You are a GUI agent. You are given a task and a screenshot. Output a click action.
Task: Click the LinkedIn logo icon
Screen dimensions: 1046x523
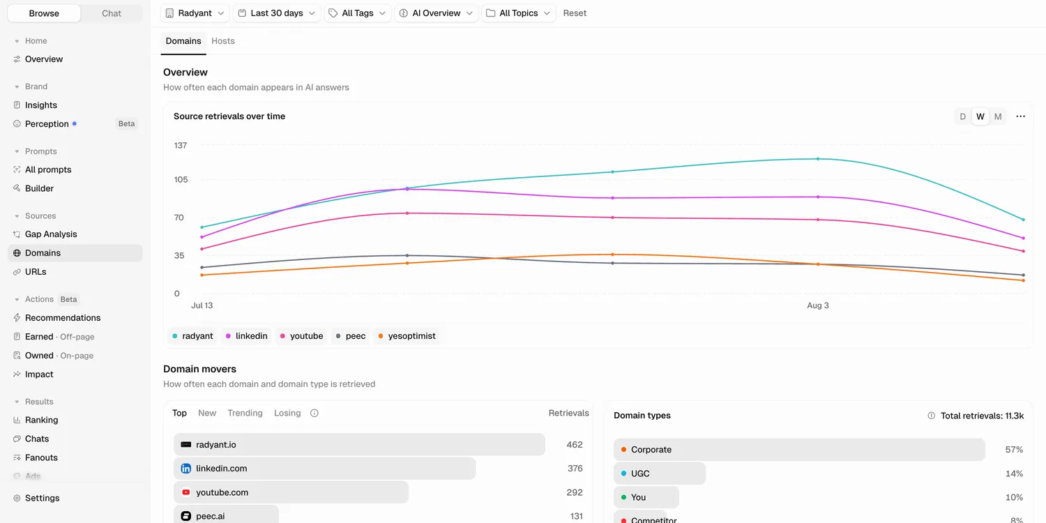[186, 469]
